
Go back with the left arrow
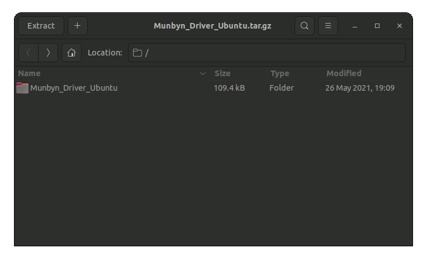coord(29,53)
